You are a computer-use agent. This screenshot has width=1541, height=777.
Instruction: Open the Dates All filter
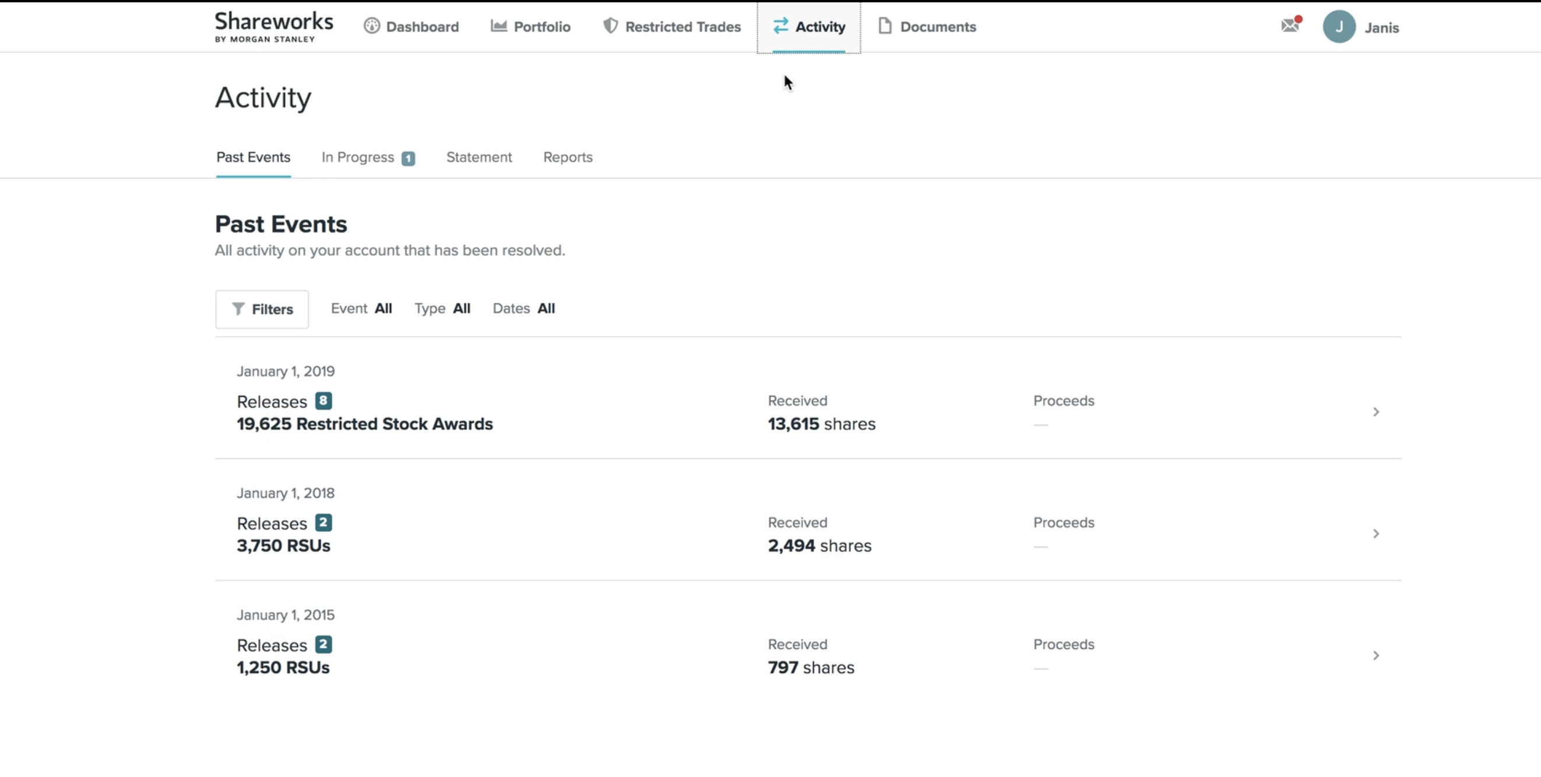click(523, 308)
